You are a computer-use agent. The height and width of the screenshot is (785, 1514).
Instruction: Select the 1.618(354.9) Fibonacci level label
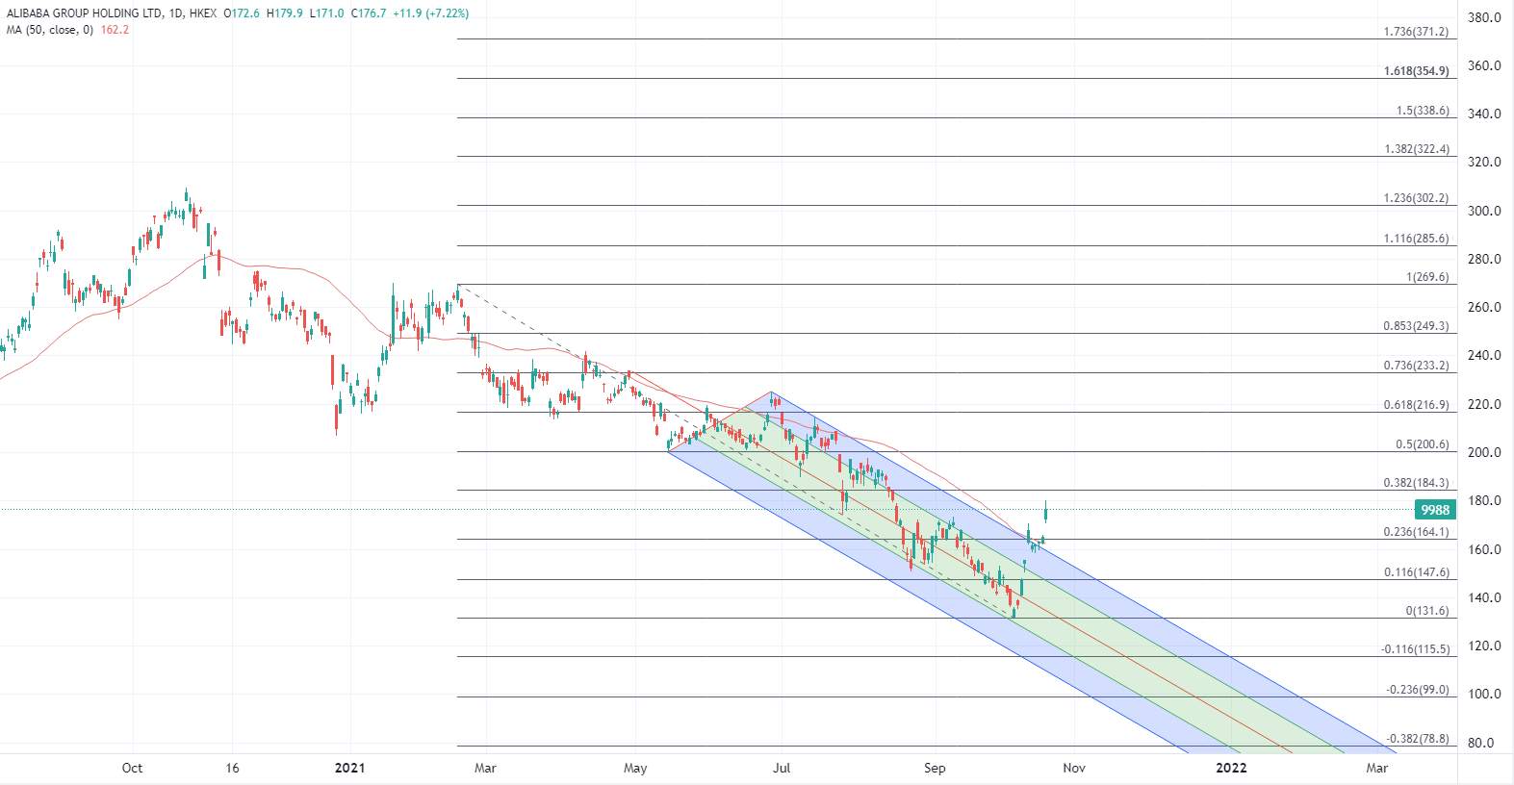tap(1416, 71)
